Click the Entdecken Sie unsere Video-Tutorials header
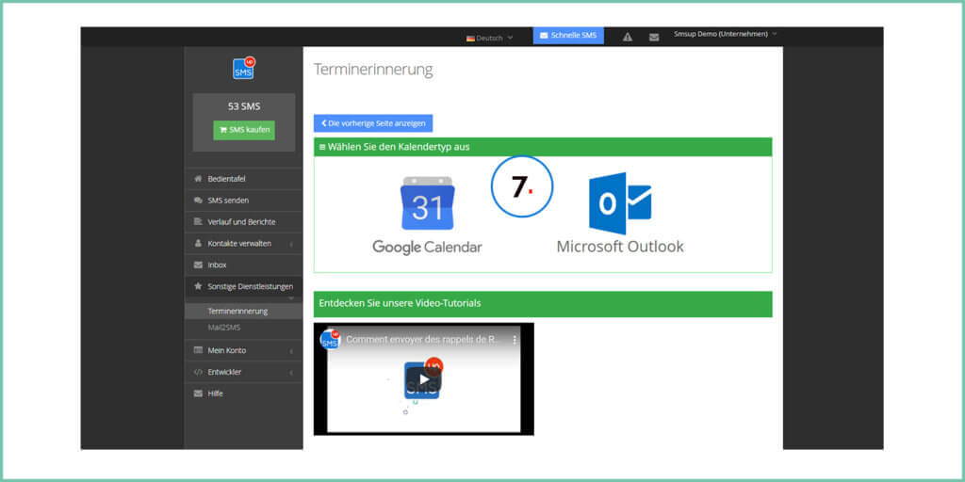This screenshot has height=482, width=965. (543, 304)
